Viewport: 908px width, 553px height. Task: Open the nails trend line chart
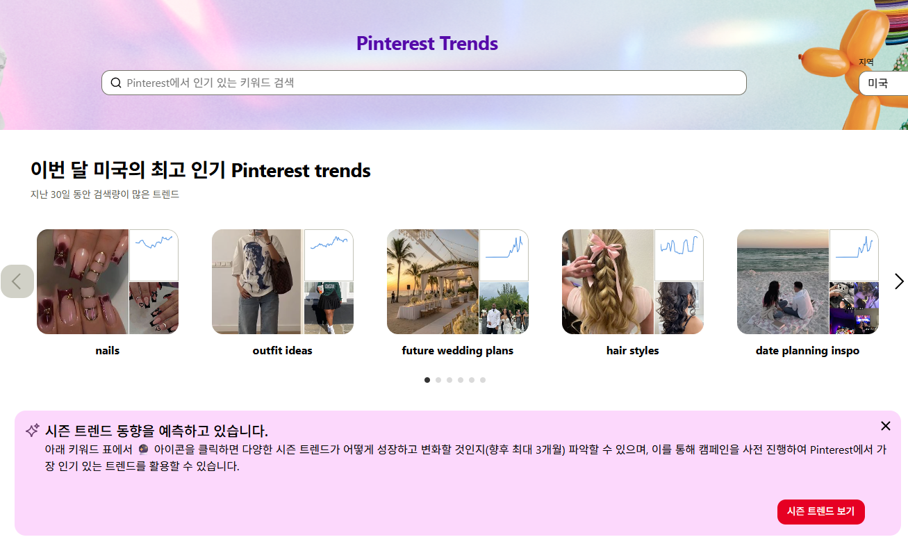pyautogui.click(x=154, y=255)
